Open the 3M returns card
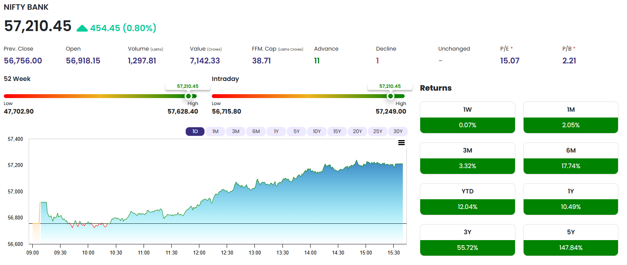This screenshot has width=627, height=265. coord(467,158)
